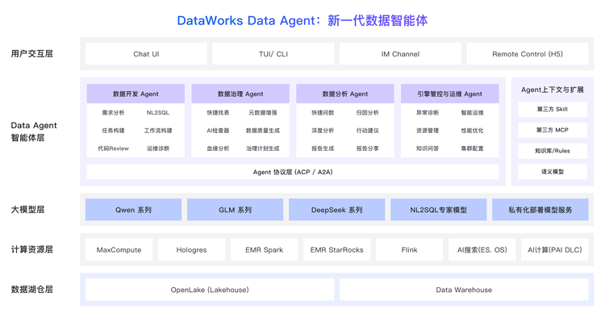
Task: Open the Remote Control (H5) box
Action: pyautogui.click(x=528, y=54)
